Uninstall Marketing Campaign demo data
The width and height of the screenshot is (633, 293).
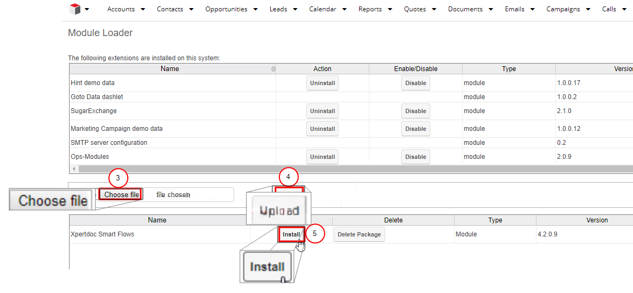tap(322, 129)
